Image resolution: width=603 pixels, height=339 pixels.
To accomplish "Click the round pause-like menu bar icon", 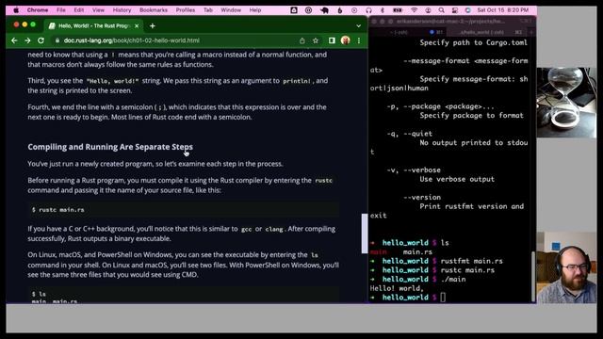I will point(308,10).
